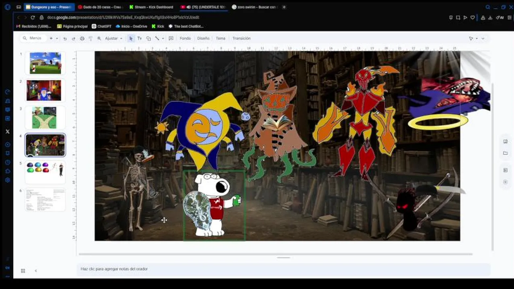Select the zoom magnifier tool
The height and width of the screenshot is (289, 514).
99,39
